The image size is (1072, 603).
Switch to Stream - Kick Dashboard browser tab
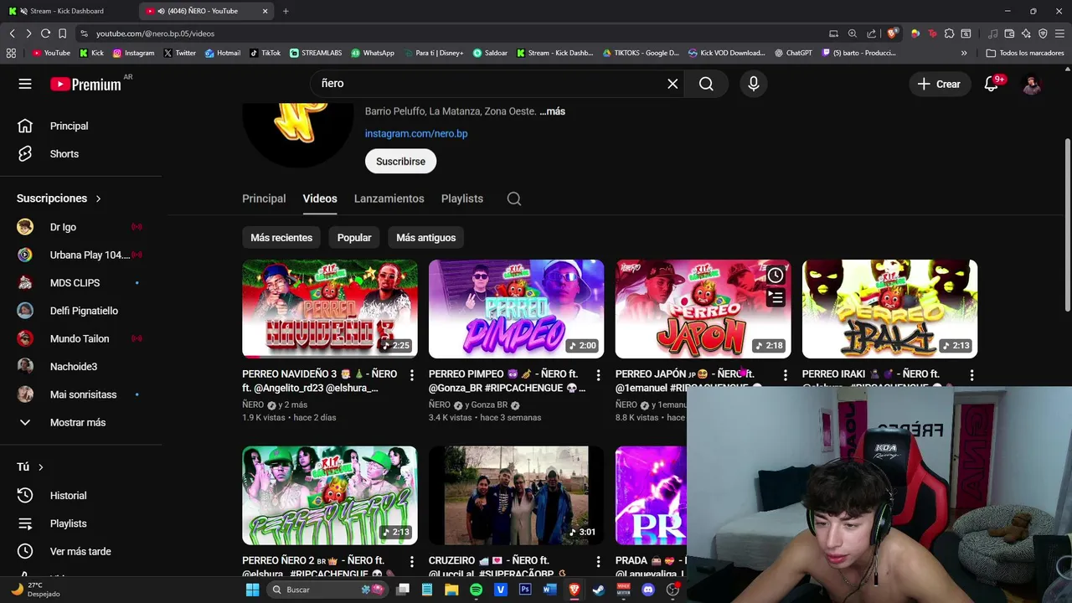[x=67, y=11]
